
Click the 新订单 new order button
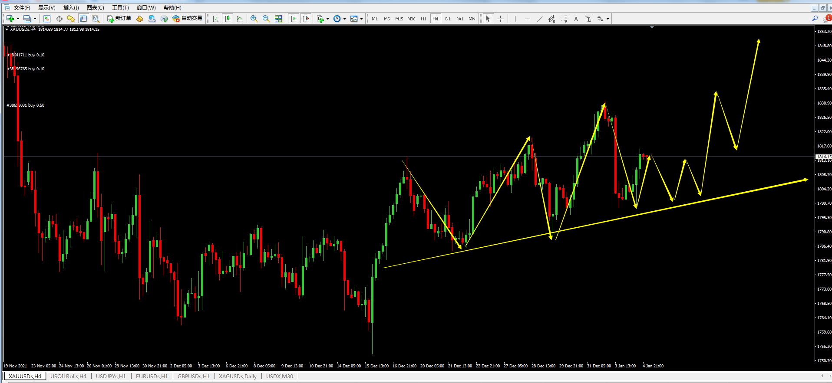point(119,19)
